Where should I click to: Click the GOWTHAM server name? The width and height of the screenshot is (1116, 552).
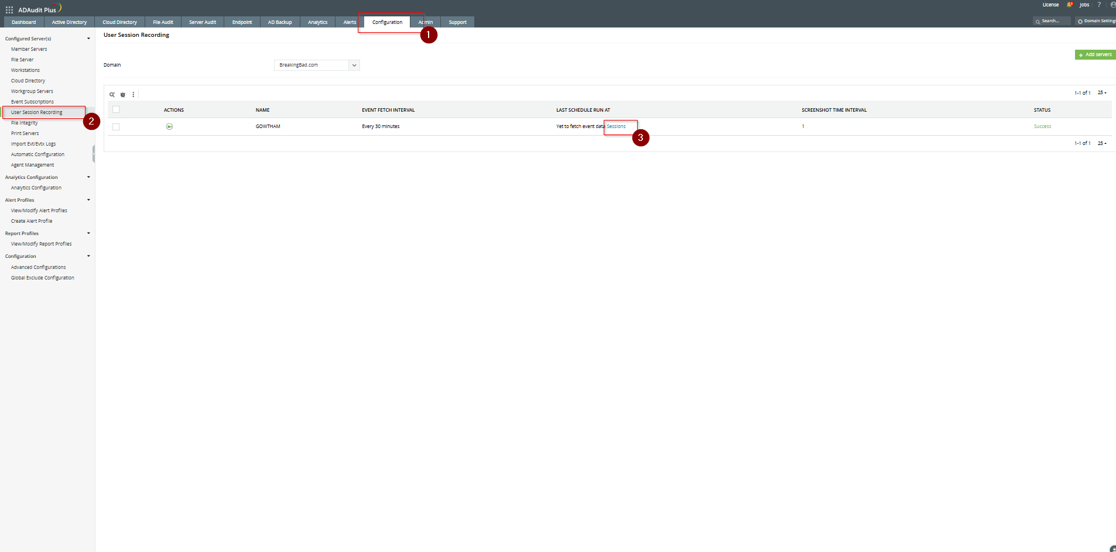tap(268, 126)
